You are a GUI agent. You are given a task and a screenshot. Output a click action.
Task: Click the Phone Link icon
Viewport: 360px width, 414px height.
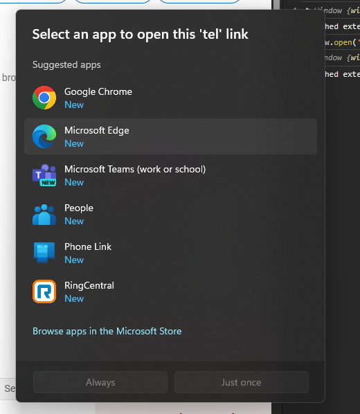(x=44, y=253)
